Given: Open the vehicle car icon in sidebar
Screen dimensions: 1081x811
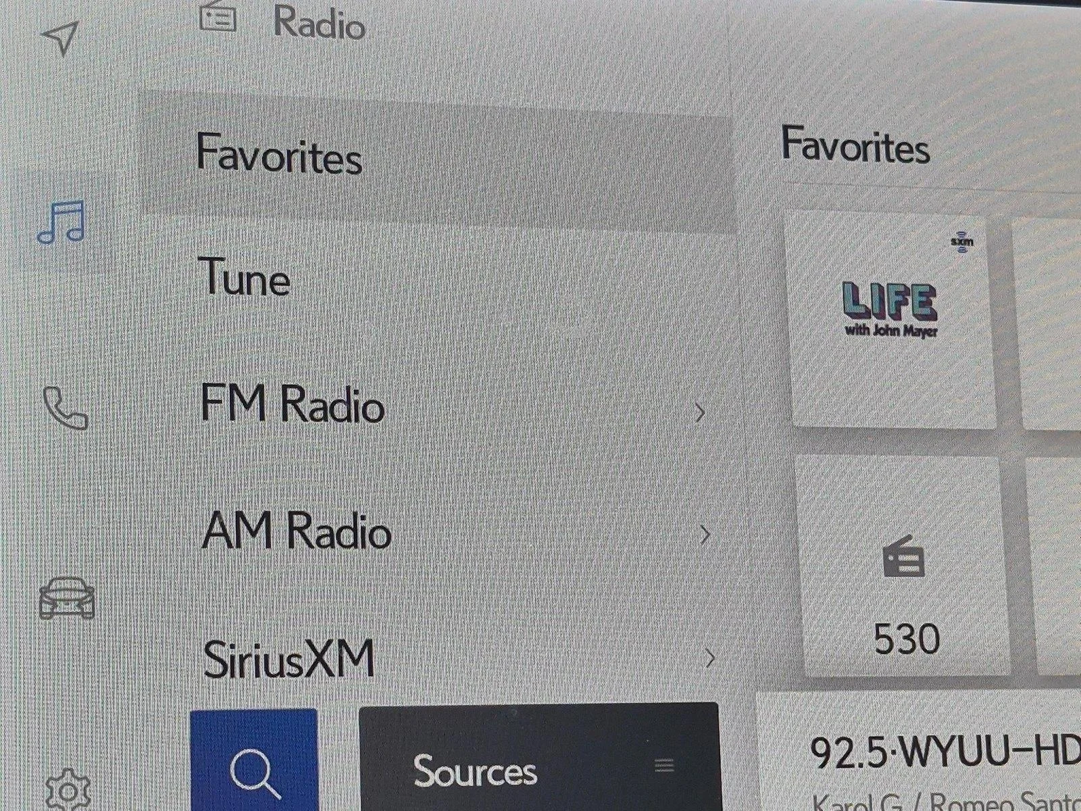Looking at the screenshot, I should tap(67, 598).
